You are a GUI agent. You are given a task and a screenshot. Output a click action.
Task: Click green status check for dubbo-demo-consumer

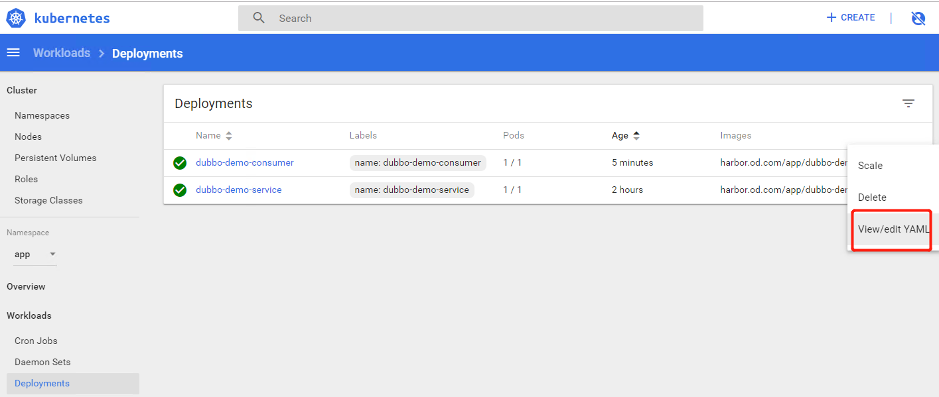[180, 163]
